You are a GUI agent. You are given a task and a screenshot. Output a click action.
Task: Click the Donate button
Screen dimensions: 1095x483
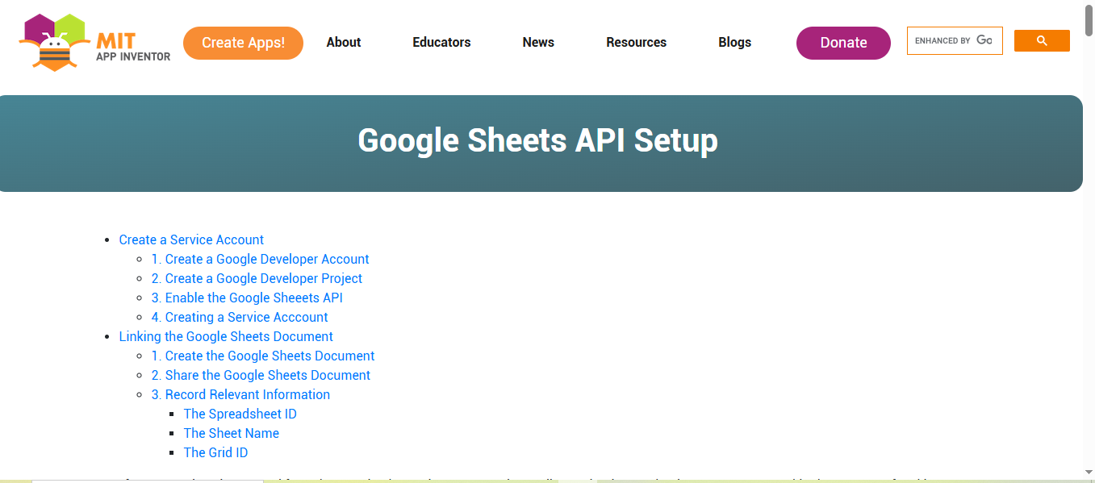point(842,42)
